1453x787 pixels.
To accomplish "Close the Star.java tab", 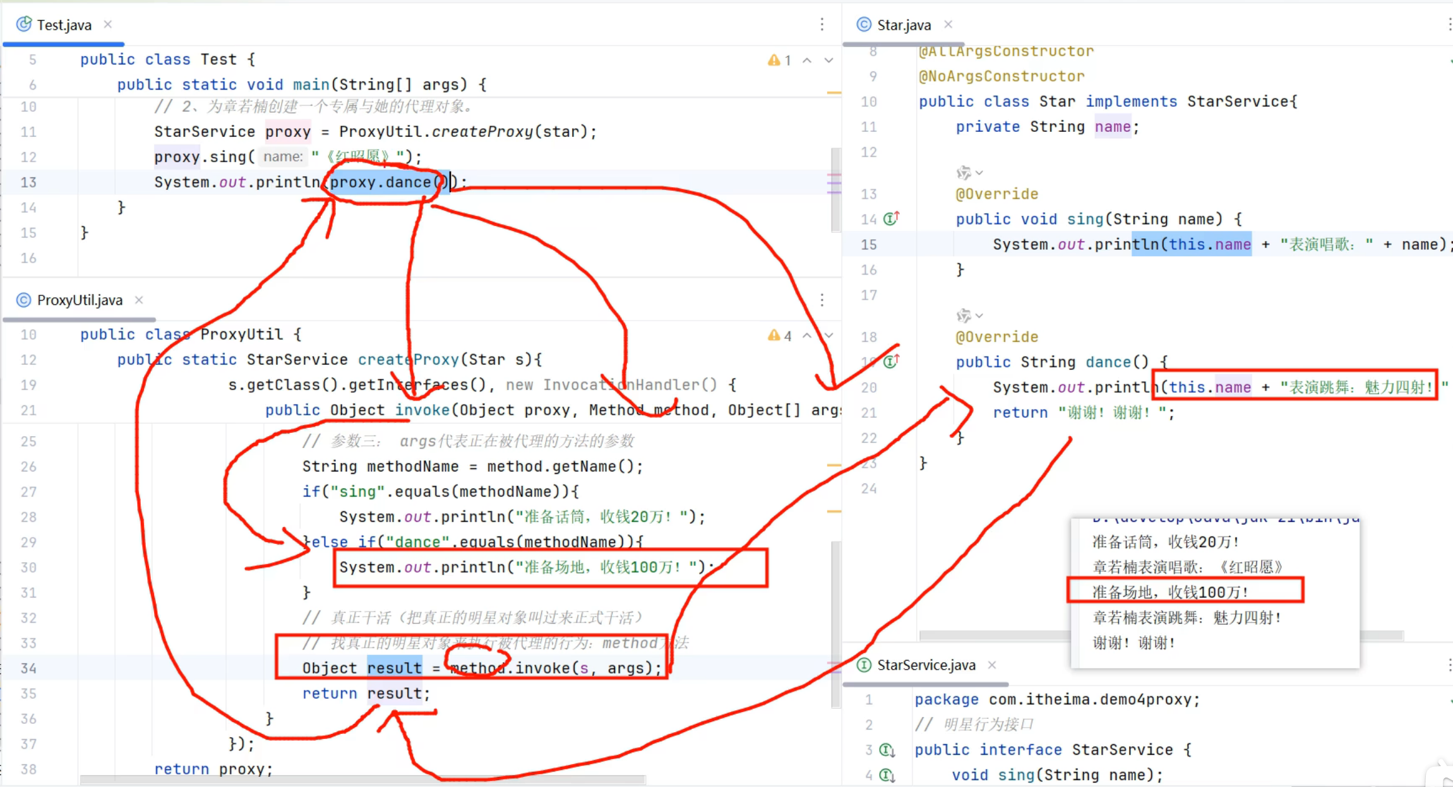I will [x=948, y=24].
